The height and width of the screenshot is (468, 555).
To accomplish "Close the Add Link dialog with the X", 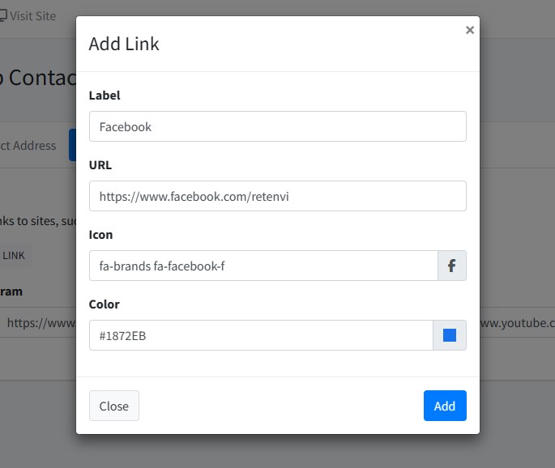I will (470, 31).
